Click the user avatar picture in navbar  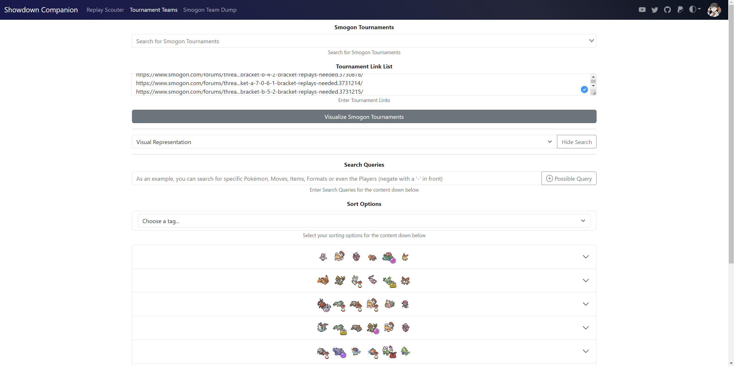point(714,10)
